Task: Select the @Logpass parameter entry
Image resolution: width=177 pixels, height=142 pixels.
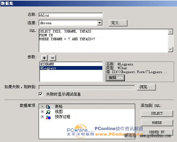Action: tap(71, 68)
